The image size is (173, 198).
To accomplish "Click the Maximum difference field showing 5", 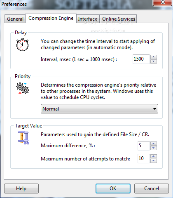I will point(143,146).
